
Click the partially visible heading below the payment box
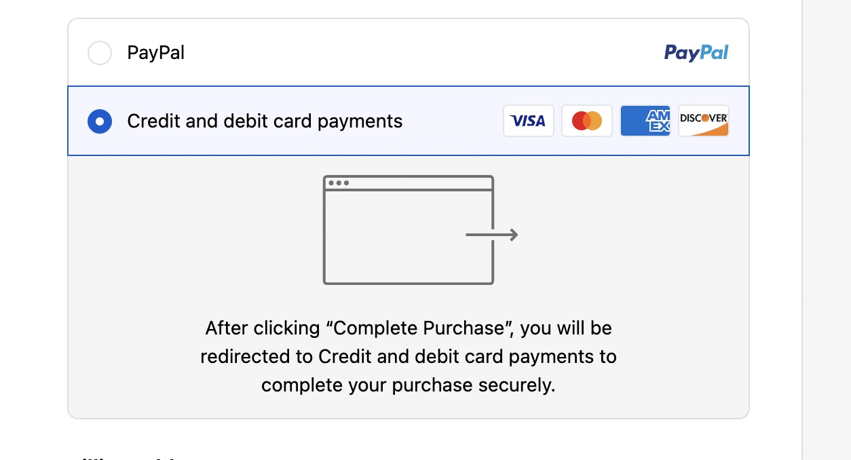tap(122, 457)
